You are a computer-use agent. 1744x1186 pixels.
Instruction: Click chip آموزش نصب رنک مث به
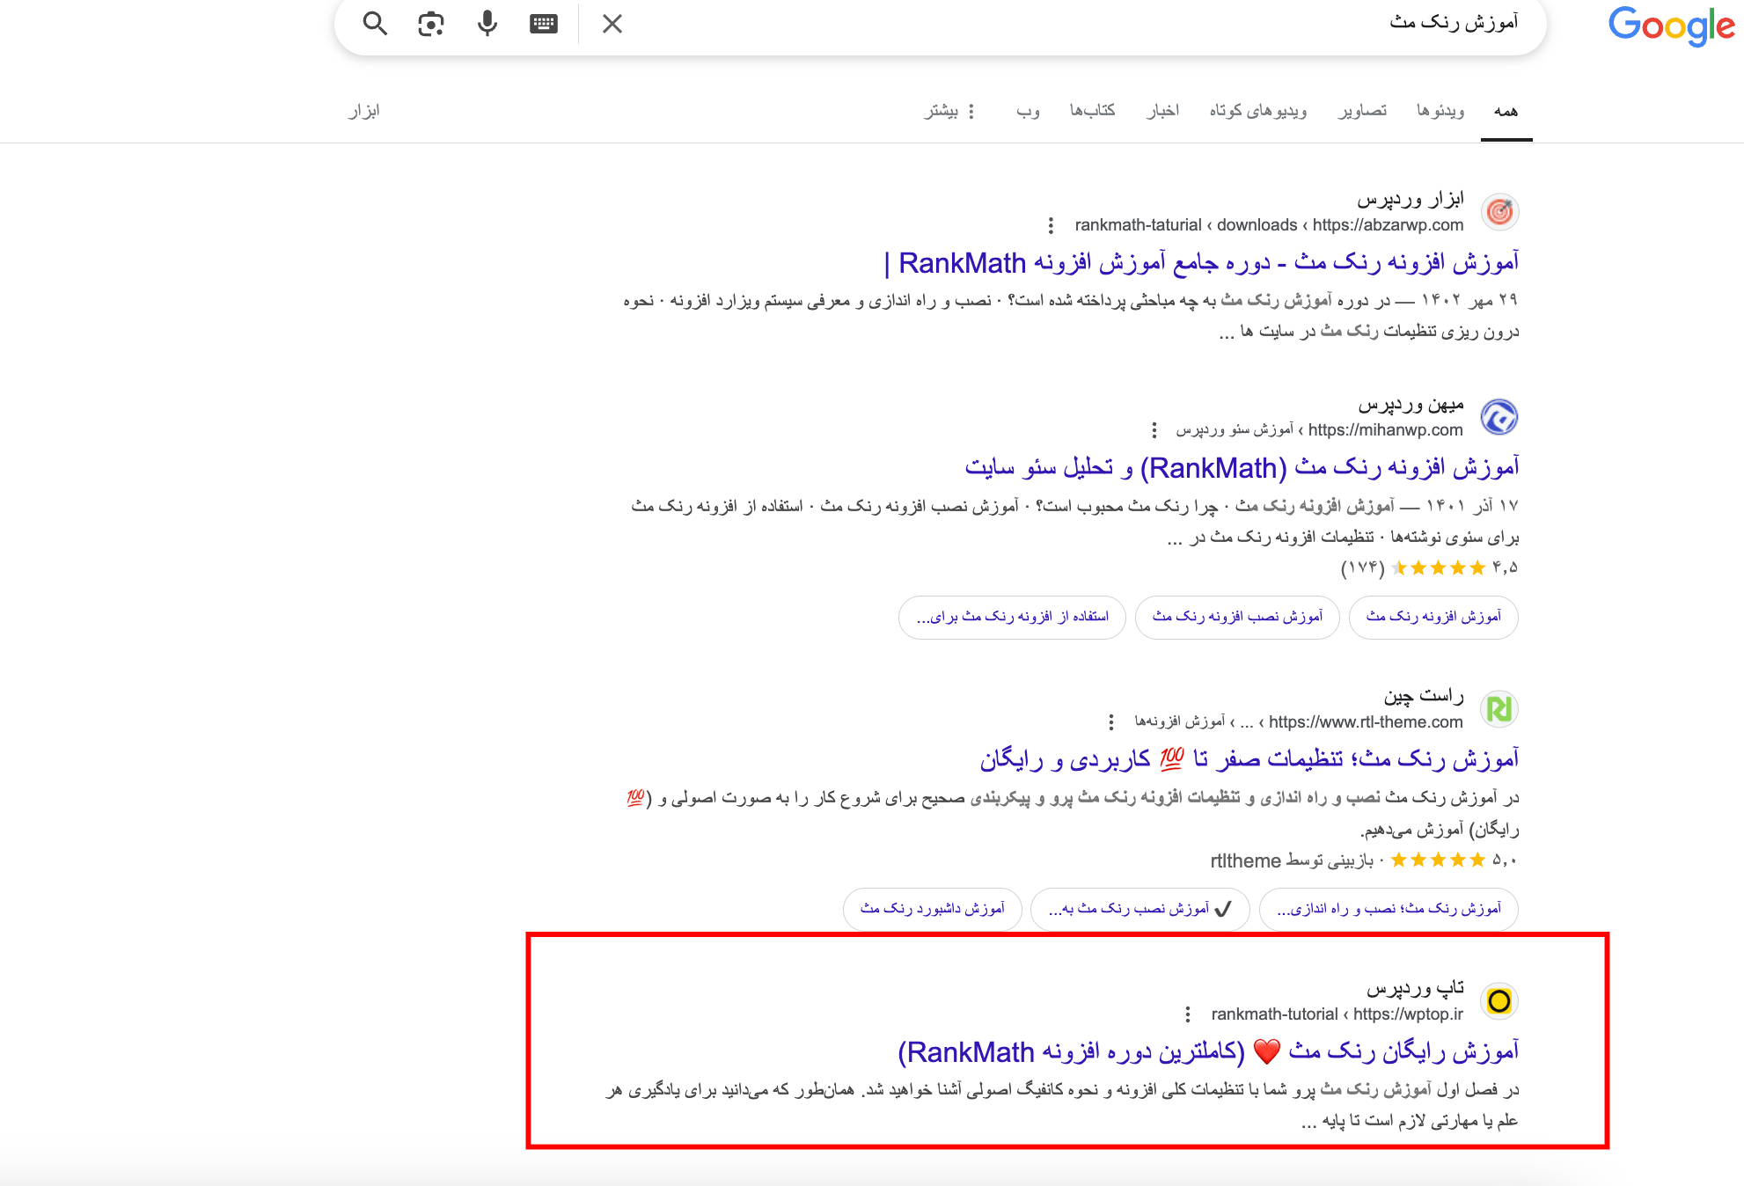tap(1139, 909)
